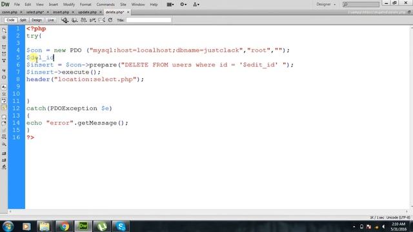Image resolution: width=413 pixels, height=232 pixels.
Task: Open the Recent Snippets icon
Action: (x=4, y=137)
